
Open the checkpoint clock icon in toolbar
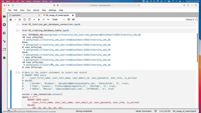69,19
